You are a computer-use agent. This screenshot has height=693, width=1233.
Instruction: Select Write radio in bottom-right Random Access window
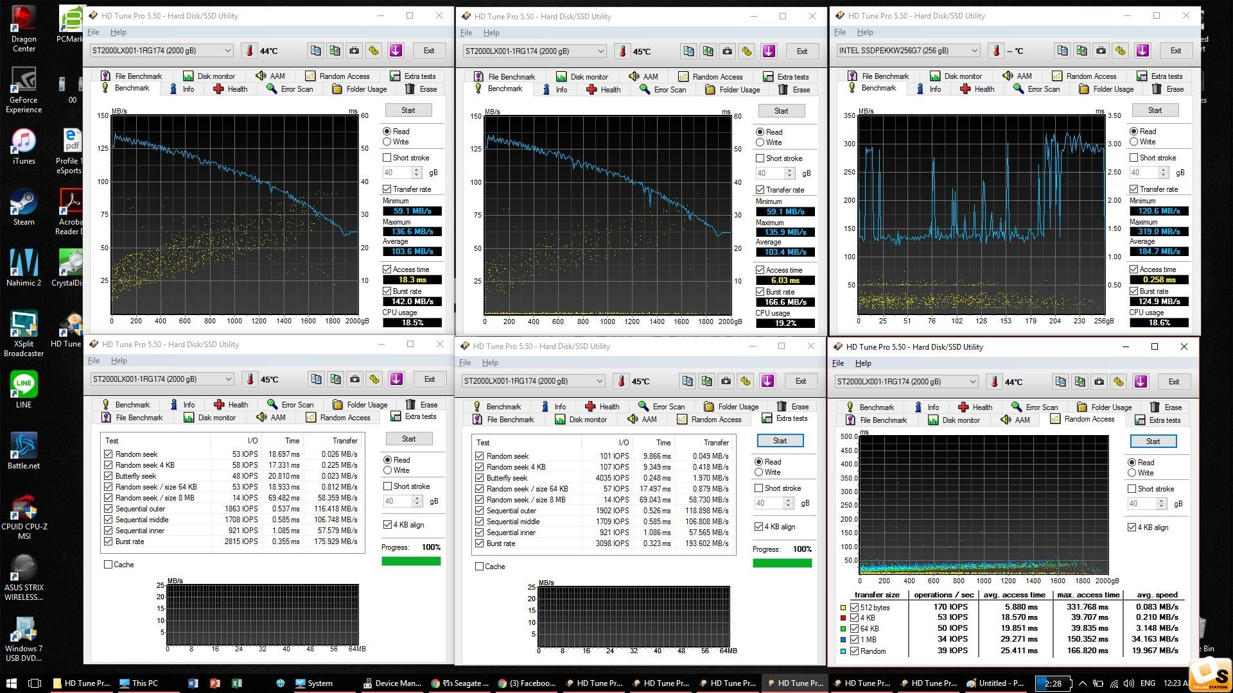1132,473
